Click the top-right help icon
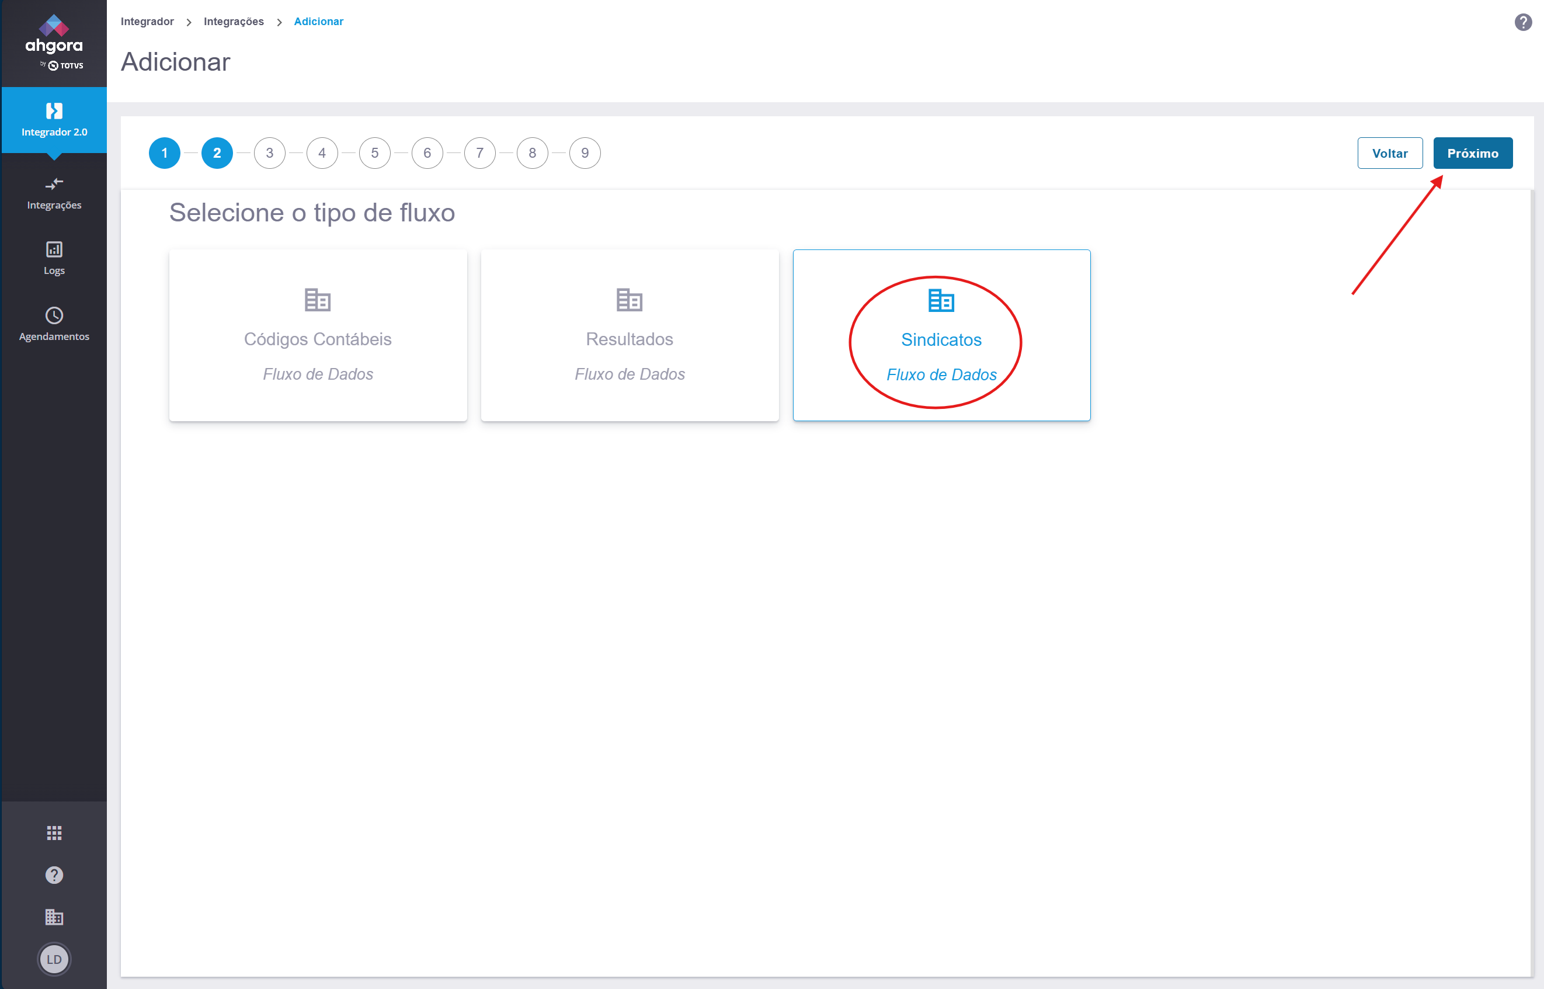The width and height of the screenshot is (1544, 989). click(1522, 22)
